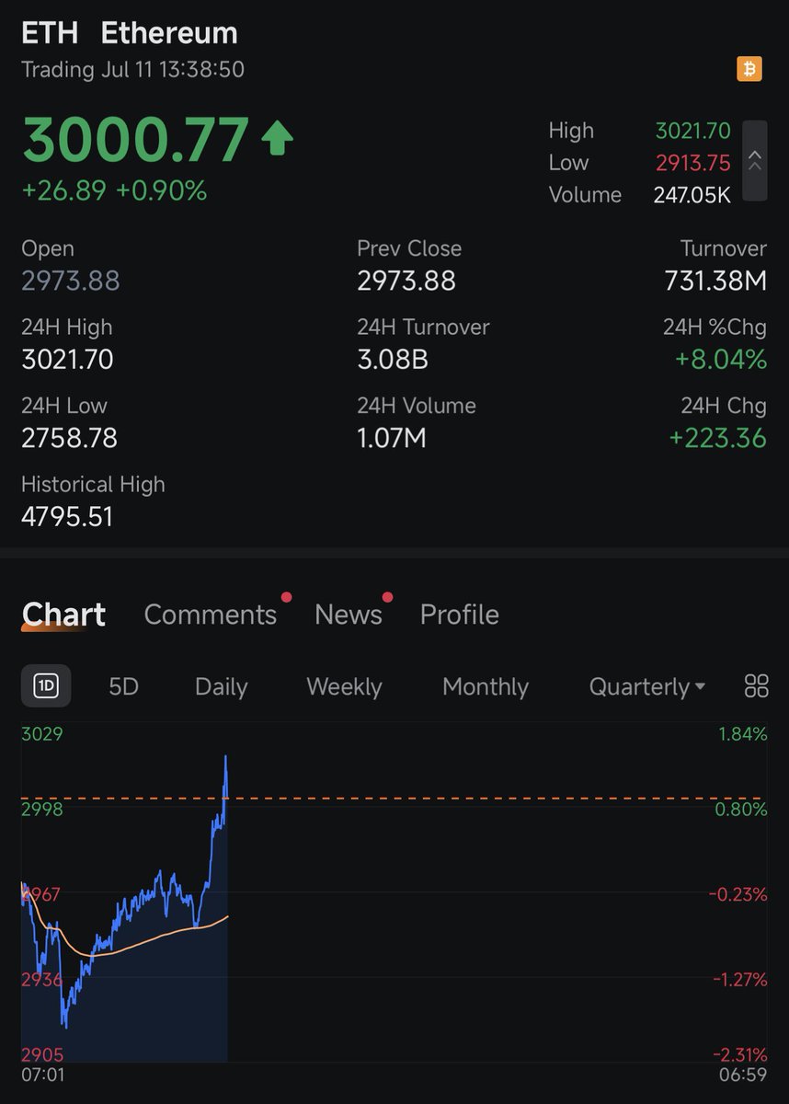Tap the orange Bitcoin badge in the header

[749, 68]
